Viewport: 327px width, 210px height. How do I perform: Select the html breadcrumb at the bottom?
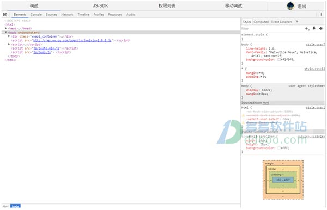click(x=5, y=206)
